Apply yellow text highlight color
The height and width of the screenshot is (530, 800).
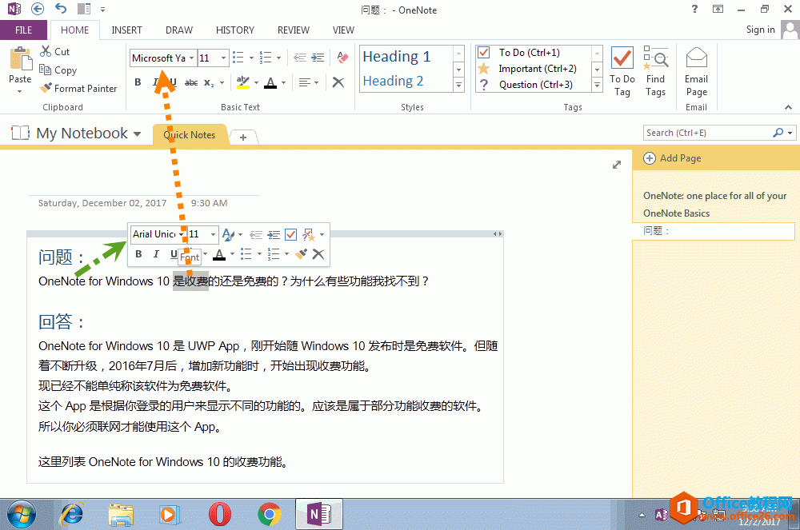tap(243, 82)
